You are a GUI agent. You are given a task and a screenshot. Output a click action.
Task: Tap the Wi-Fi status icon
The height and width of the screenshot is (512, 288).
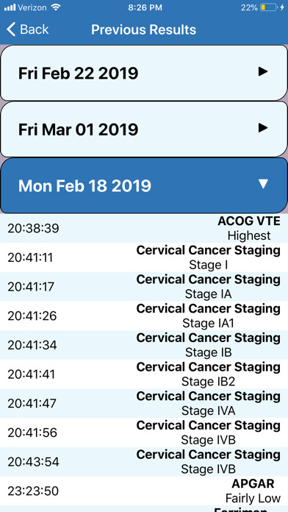tap(56, 7)
